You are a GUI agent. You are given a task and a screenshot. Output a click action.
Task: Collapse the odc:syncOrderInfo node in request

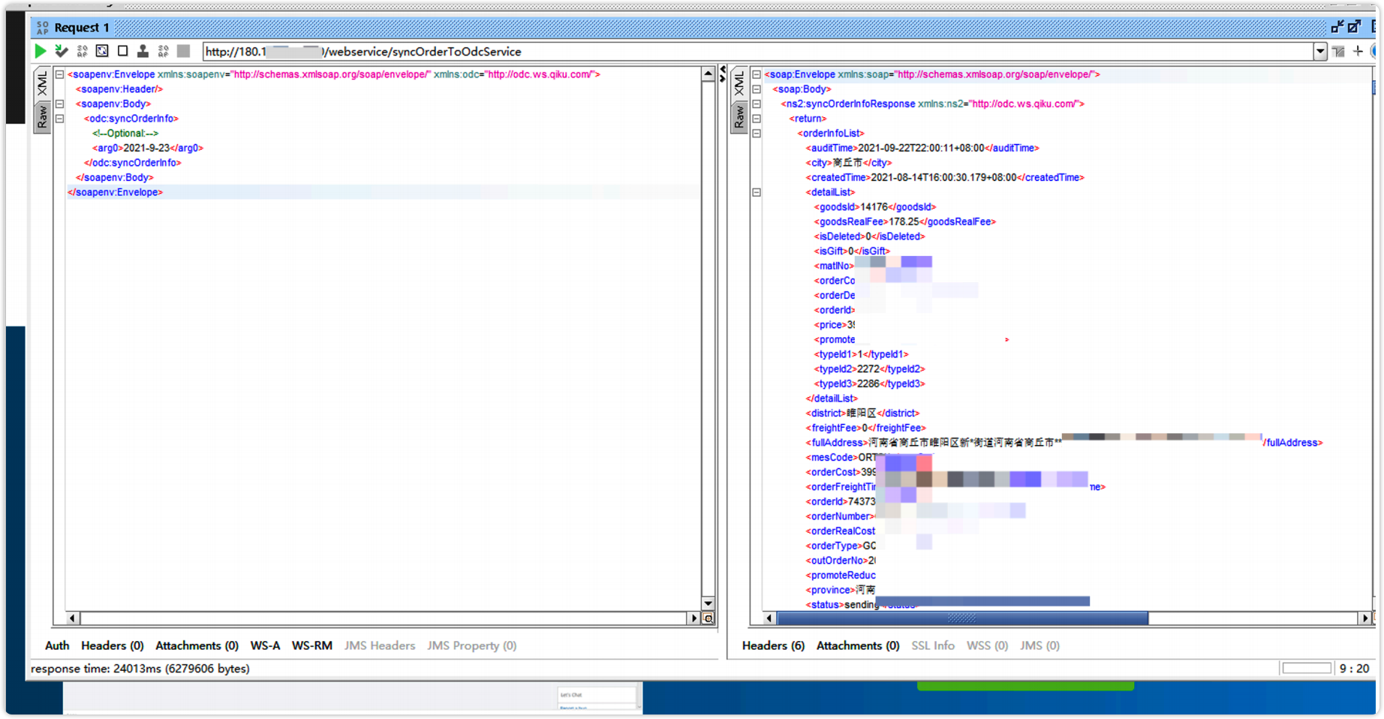tap(59, 119)
